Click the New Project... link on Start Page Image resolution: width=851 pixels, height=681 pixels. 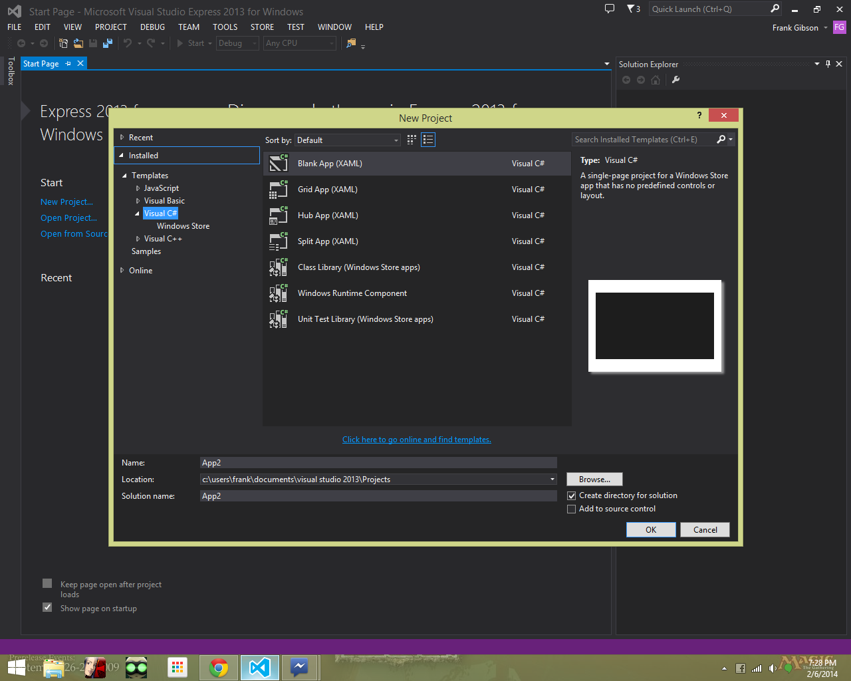click(66, 202)
